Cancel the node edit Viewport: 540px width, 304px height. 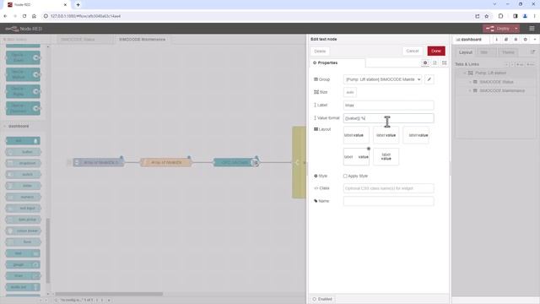point(412,51)
